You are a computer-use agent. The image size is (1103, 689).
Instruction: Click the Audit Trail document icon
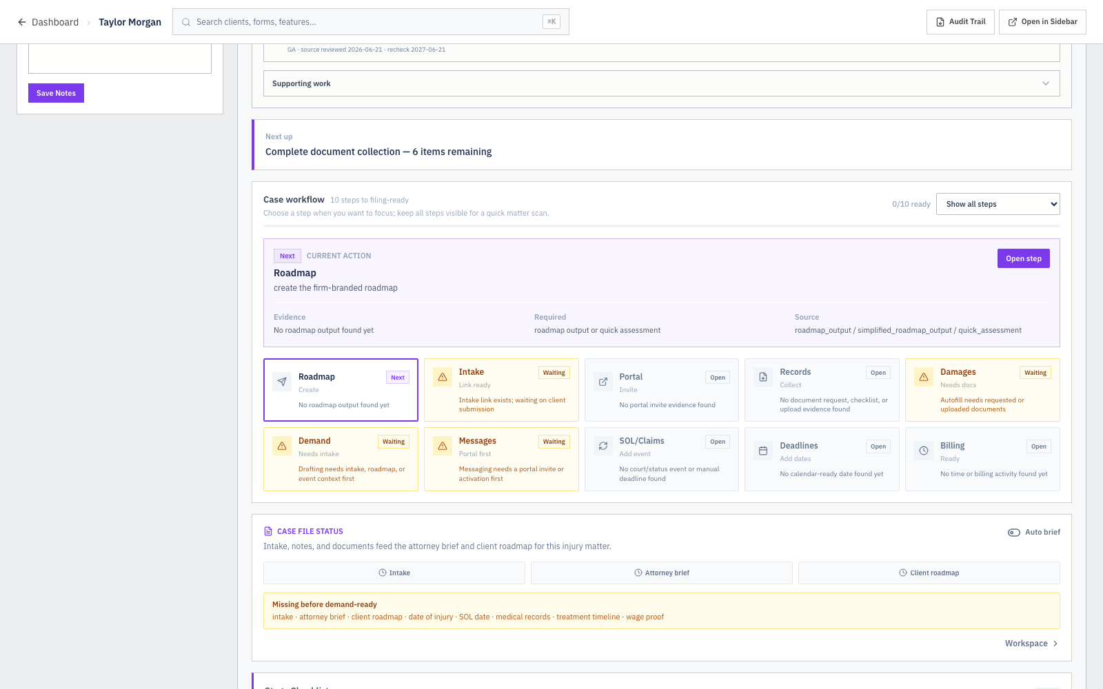tap(940, 22)
